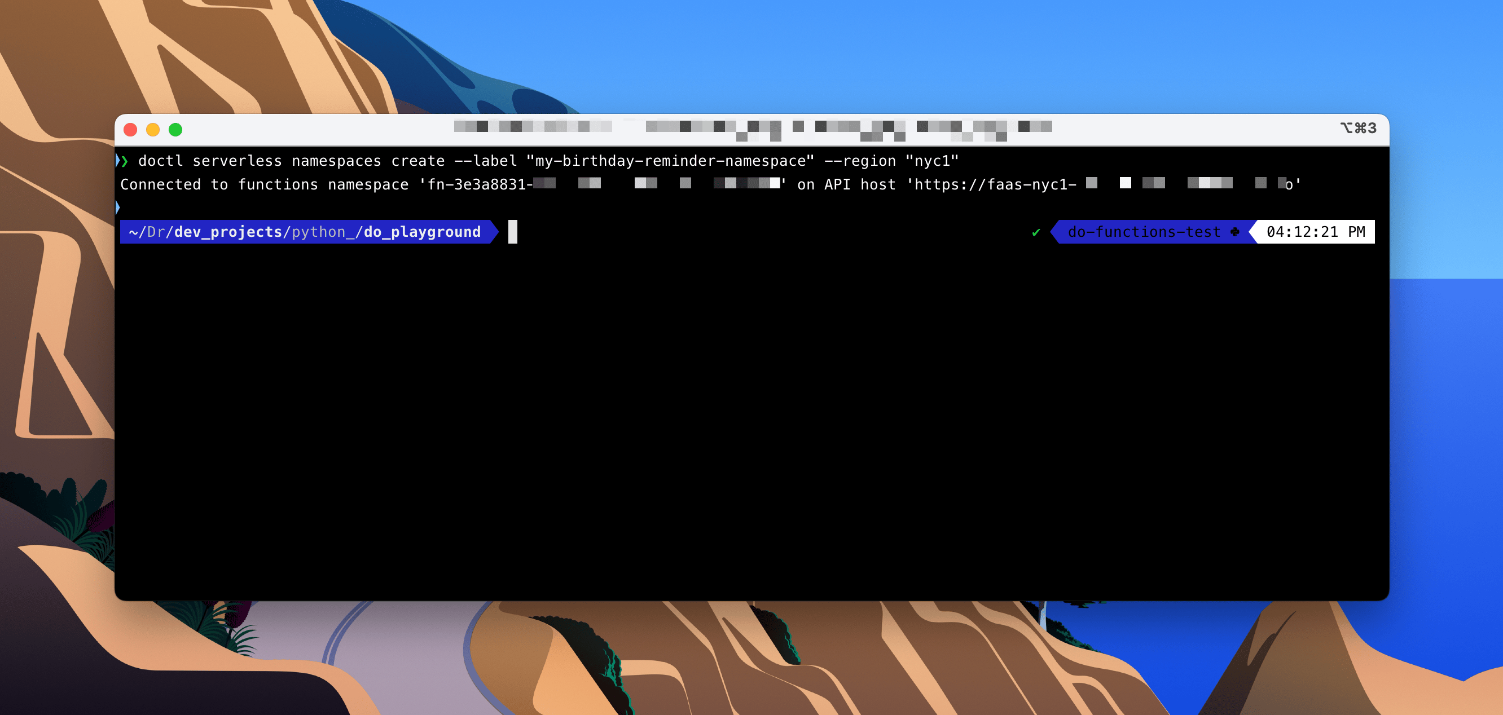Click the 04:12:21 PM clock segment

click(1316, 232)
